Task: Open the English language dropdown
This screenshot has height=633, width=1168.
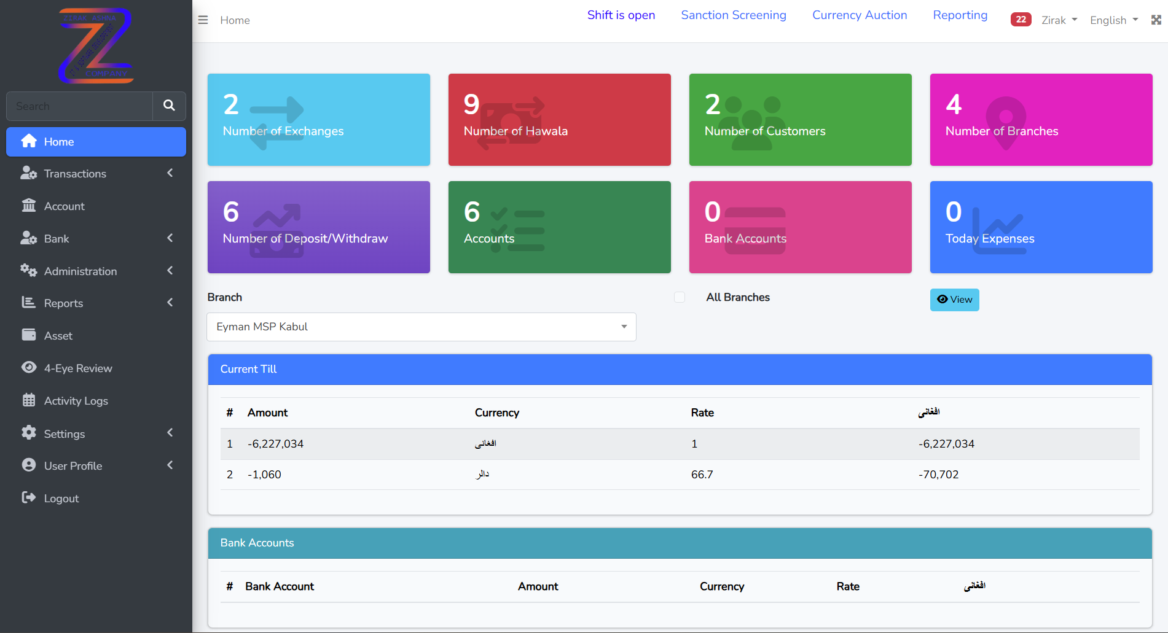Action: click(1113, 20)
